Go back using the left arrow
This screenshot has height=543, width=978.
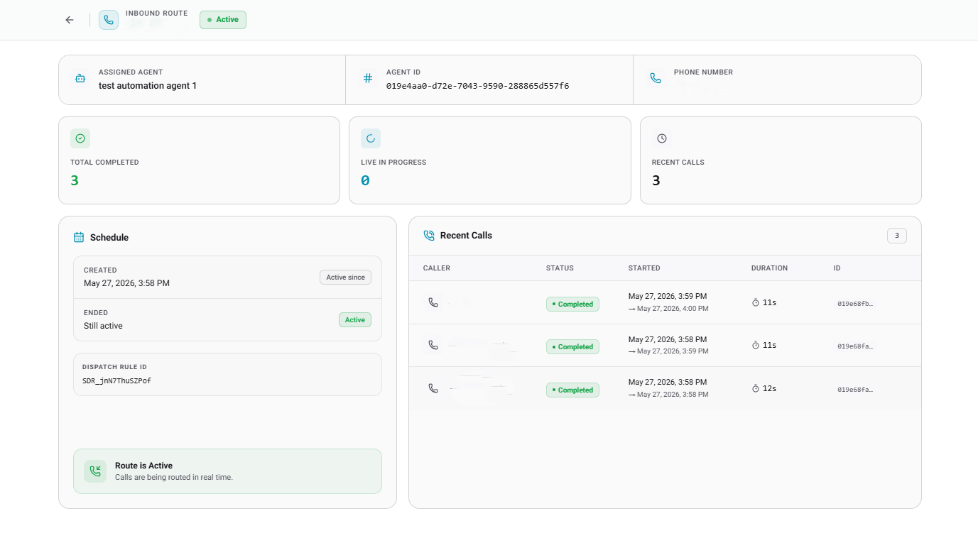[70, 20]
